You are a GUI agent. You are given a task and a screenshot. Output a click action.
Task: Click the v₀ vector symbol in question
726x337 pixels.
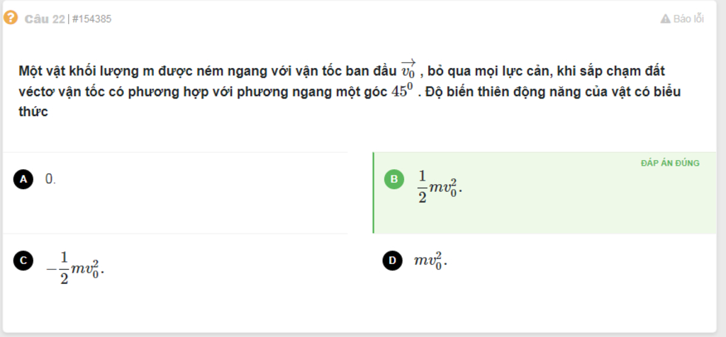409,69
